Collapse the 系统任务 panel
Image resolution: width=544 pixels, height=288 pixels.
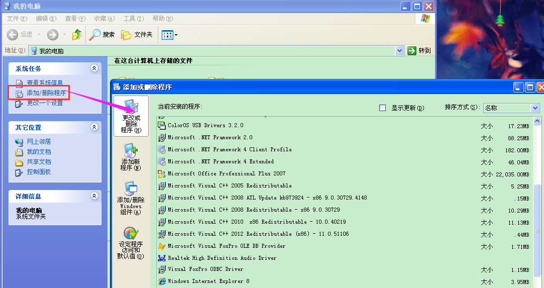pyautogui.click(x=94, y=68)
